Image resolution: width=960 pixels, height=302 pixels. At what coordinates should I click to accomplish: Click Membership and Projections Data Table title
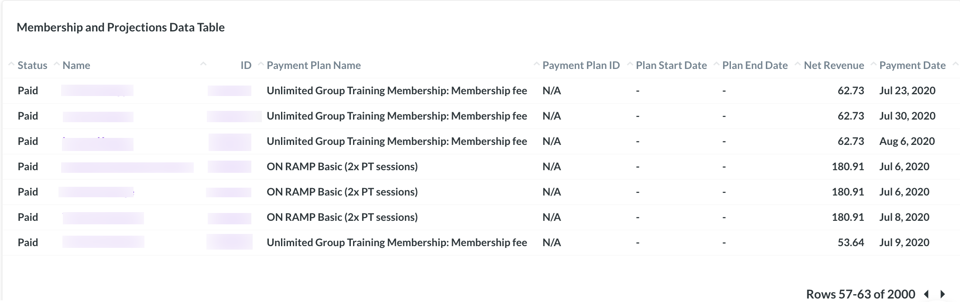point(120,27)
